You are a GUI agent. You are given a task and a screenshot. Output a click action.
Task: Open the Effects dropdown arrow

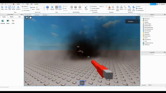(109, 11)
